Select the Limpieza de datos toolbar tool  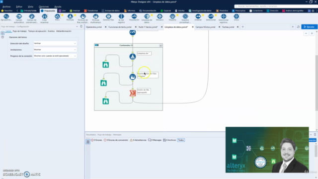click(x=147, y=18)
